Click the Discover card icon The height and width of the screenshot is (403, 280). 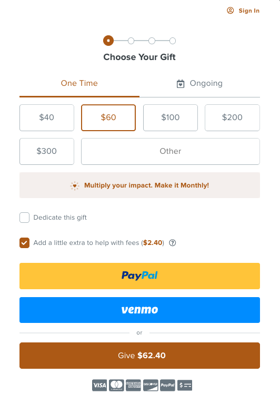click(151, 385)
